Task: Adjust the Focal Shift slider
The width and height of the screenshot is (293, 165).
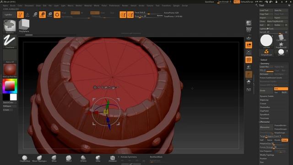Action: pyautogui.click(x=148, y=13)
